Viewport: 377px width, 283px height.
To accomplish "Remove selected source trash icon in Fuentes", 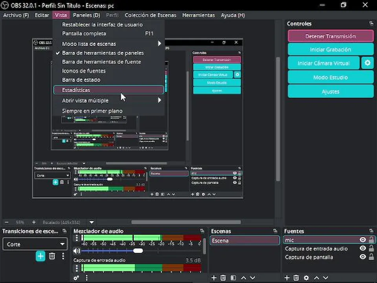I will [296, 278].
